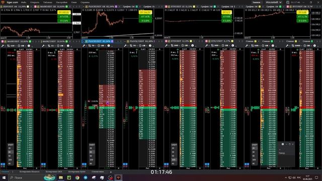Screen dimensions: 322x181
Task: Open Файл menu
Action: pos(24,3)
